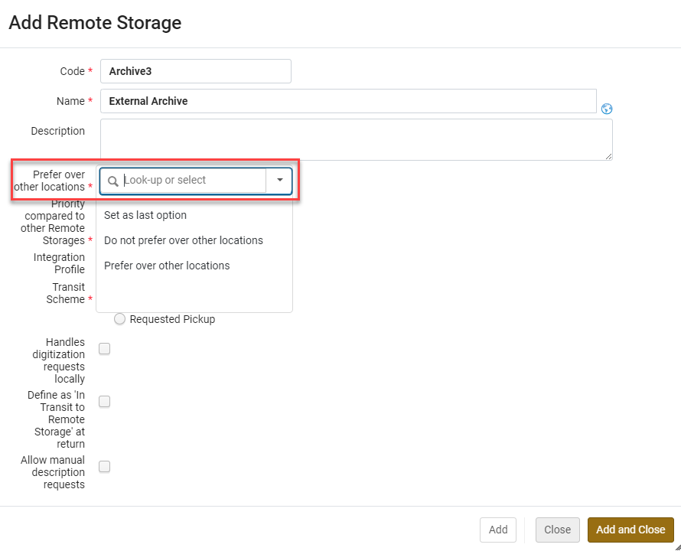Viewport: 681px width, 551px height.
Task: Click inside the empty Description text area
Action: click(356, 139)
